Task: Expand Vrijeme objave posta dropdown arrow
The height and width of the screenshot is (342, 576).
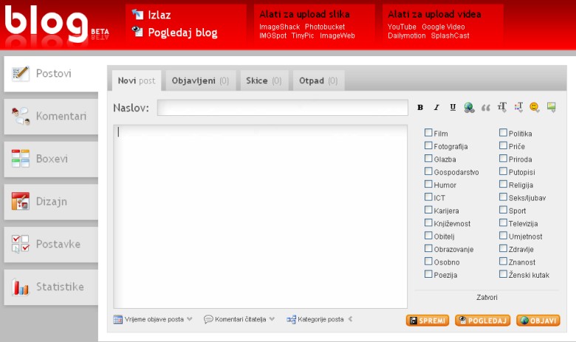Action: tap(190, 319)
